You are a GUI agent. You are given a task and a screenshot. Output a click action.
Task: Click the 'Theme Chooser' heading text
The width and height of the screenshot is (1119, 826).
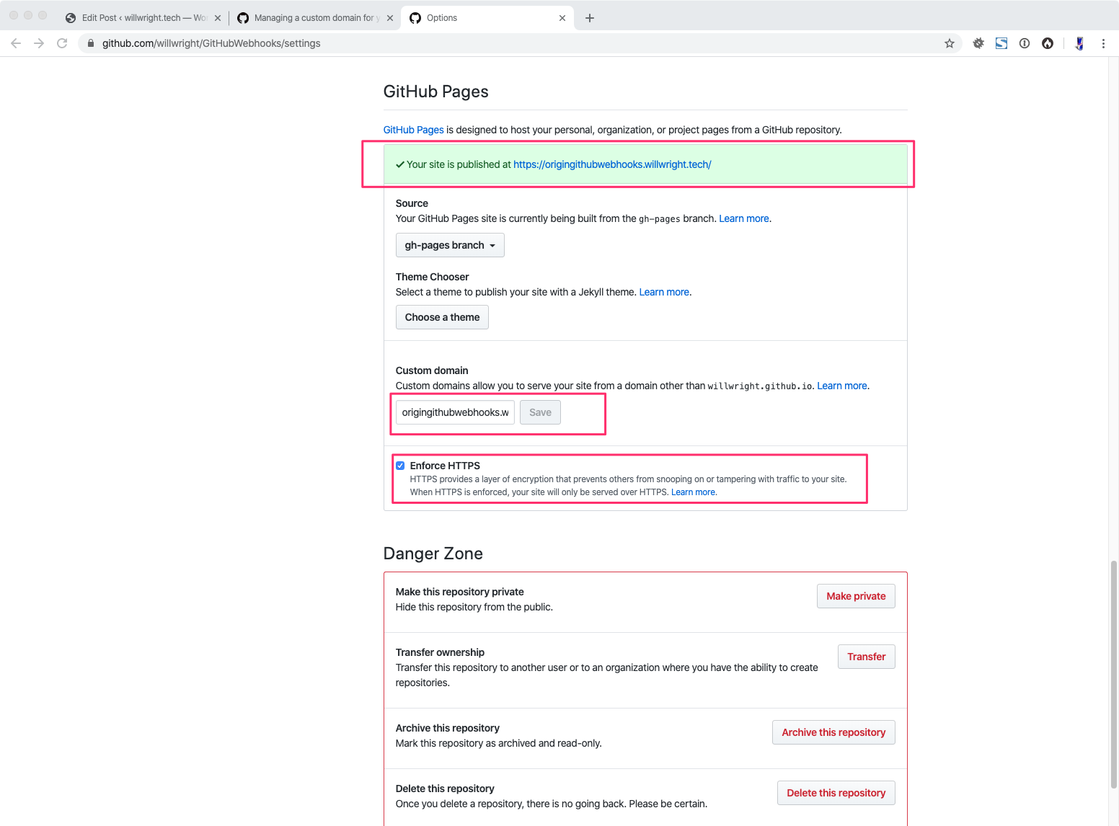432,277
